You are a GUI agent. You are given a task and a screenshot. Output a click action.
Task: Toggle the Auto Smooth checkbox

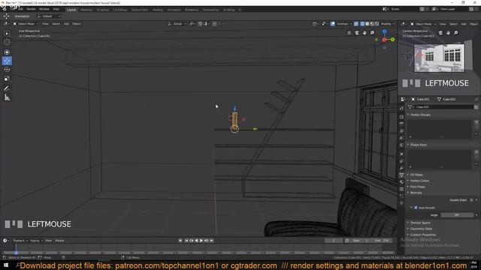tap(416, 208)
